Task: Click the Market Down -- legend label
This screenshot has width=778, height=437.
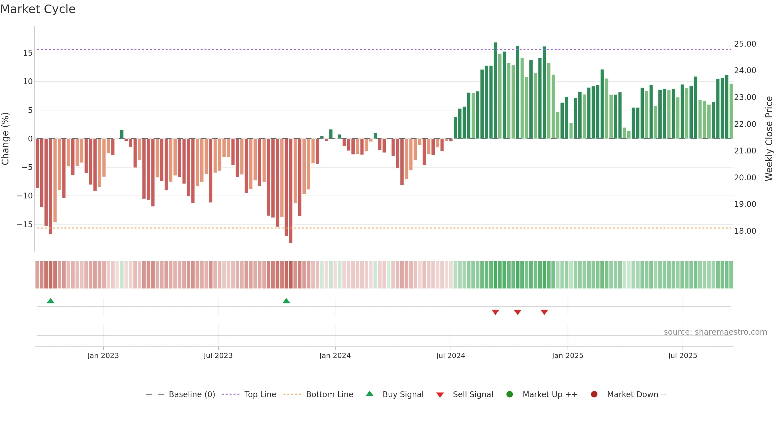Action: coord(637,394)
